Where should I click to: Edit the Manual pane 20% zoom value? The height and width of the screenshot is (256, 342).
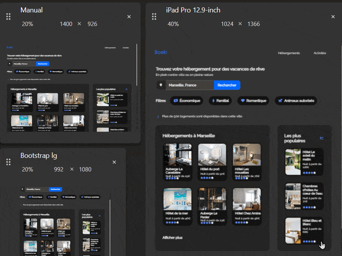tap(28, 24)
